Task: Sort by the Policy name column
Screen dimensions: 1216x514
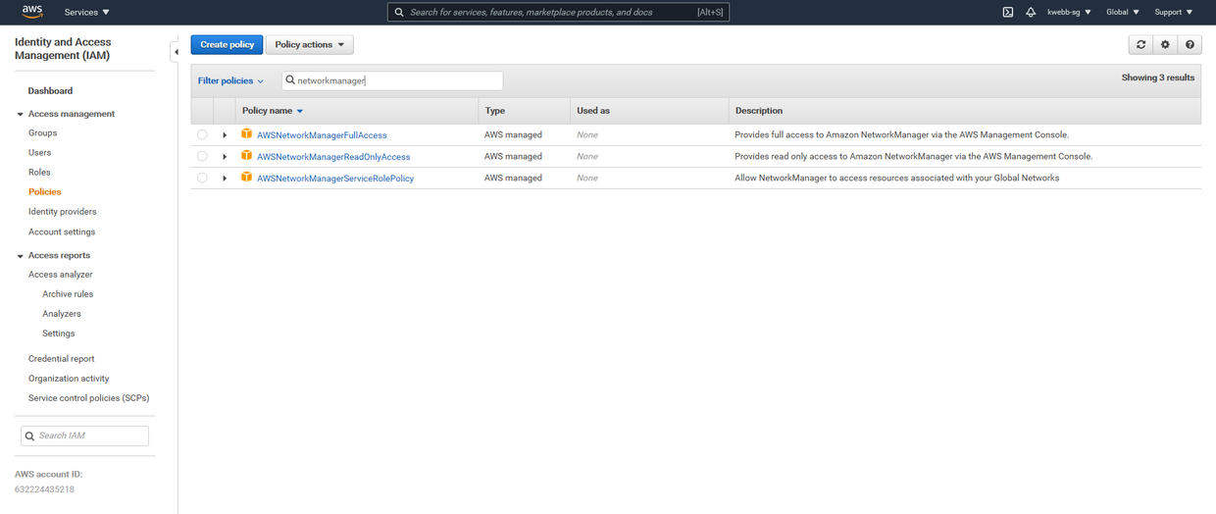Action: click(x=273, y=111)
